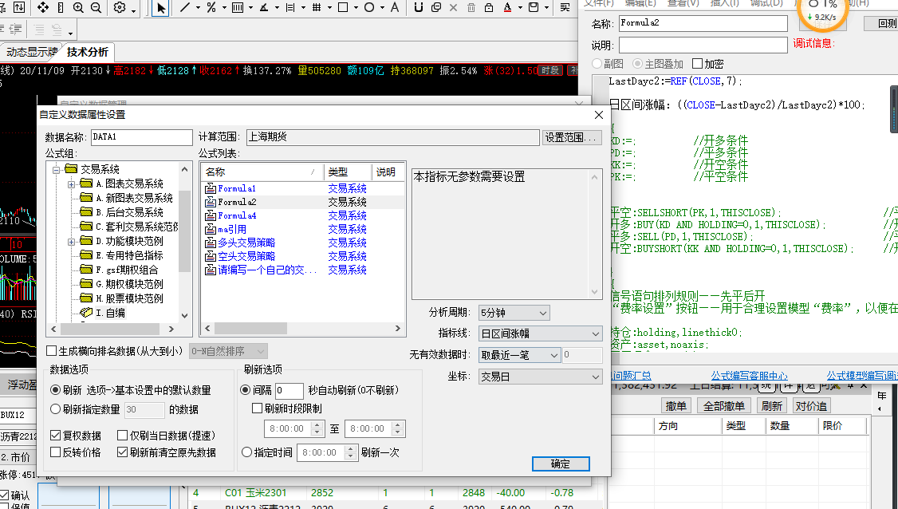Click the 数据名称 input field
Screen dimensions: 898x509
tap(142, 137)
